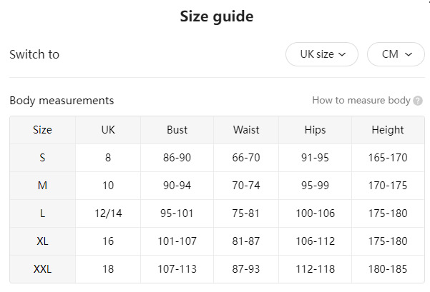Click the Size guide title

(x=216, y=17)
